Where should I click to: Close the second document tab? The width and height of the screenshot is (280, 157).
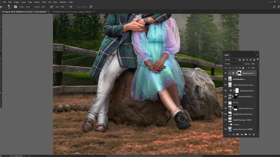tap(94, 12)
